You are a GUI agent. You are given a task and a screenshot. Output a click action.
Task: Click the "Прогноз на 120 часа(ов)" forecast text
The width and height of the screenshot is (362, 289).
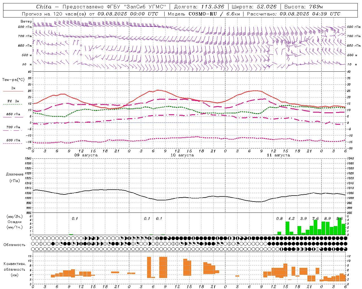point(54,14)
